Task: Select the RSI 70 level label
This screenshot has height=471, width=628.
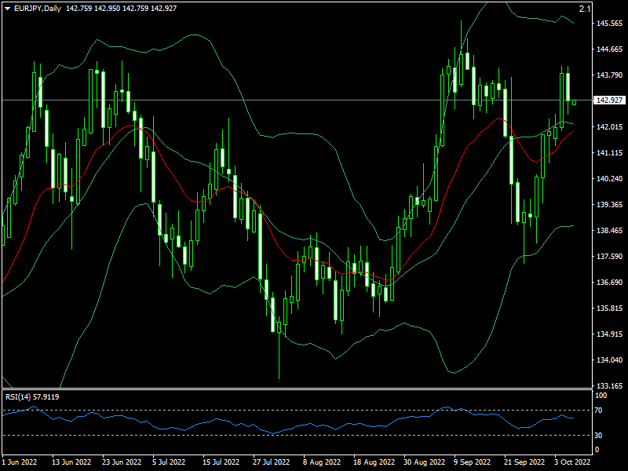Action: coord(598,411)
